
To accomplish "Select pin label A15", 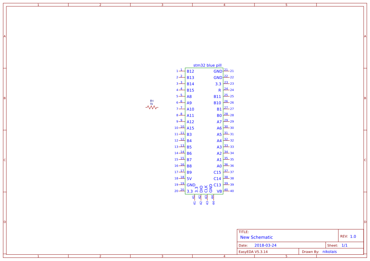I will (x=190, y=128).
